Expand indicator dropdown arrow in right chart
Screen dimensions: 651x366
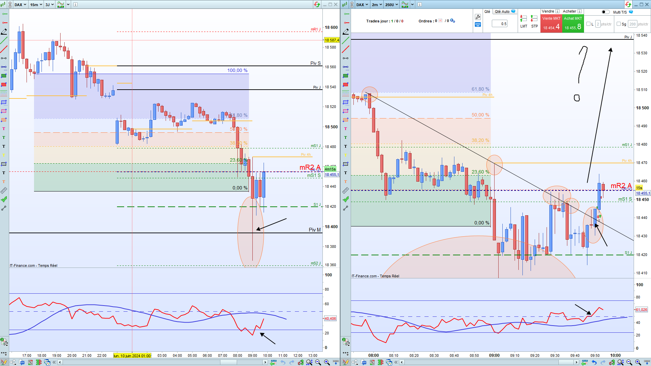413,4
